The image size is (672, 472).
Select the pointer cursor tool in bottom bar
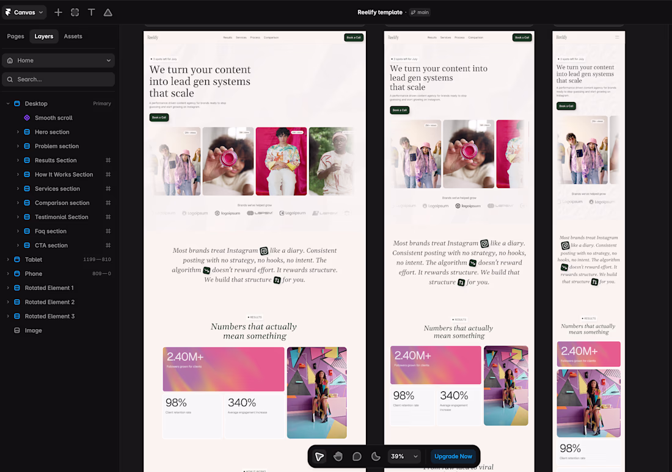point(320,457)
